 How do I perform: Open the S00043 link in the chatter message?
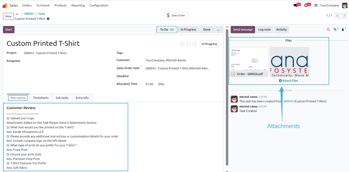[288, 101]
